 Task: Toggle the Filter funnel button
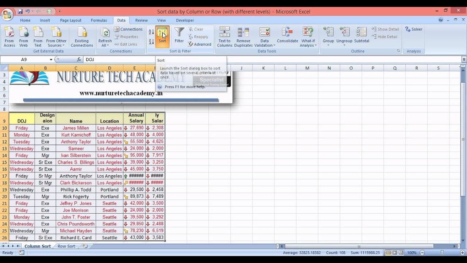[x=179, y=36]
